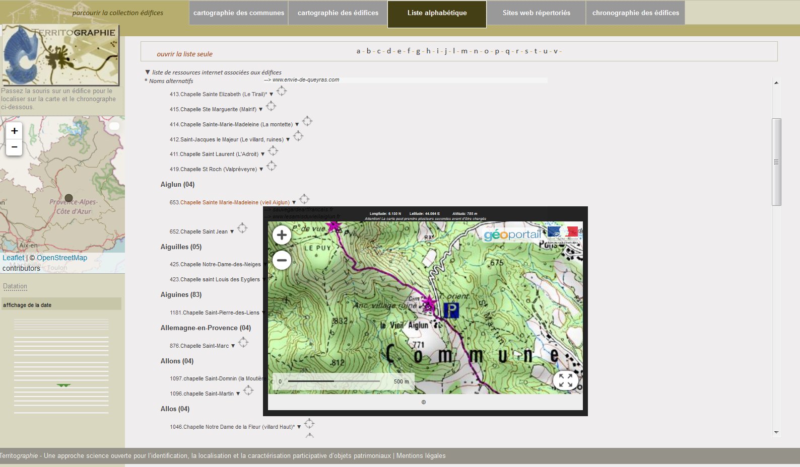Click locate icon for Chapelle Saint Jean
The width and height of the screenshot is (800, 467).
pyautogui.click(x=242, y=228)
